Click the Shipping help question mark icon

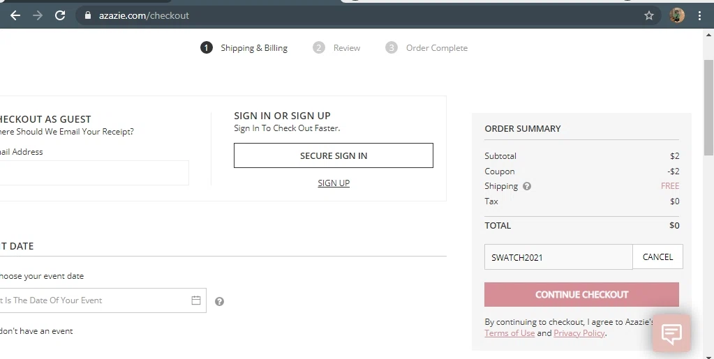pyautogui.click(x=527, y=186)
